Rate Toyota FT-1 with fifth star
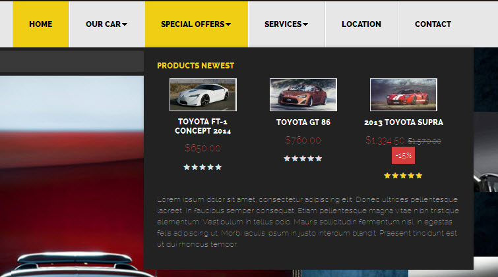The height and width of the screenshot is (277, 498). (x=218, y=167)
